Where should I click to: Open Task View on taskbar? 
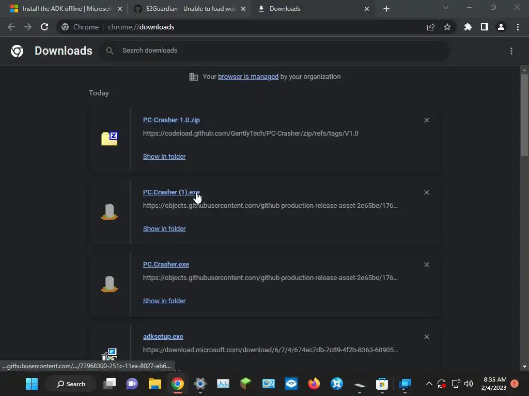coord(110,384)
